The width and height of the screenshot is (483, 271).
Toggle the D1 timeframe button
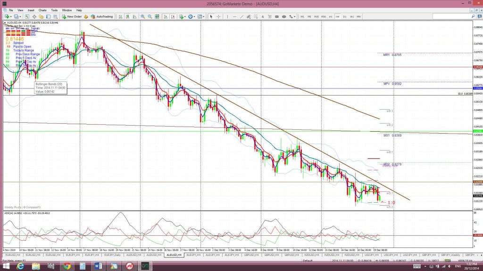click(x=345, y=16)
